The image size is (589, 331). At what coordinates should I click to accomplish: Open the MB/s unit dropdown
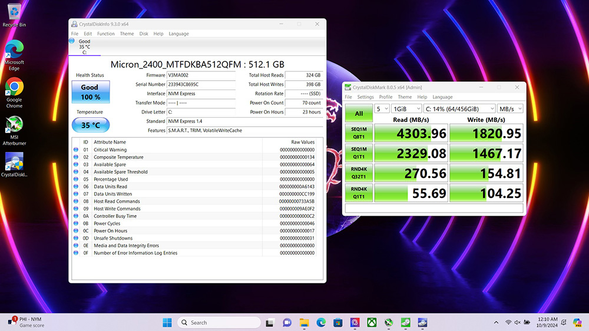(x=509, y=108)
